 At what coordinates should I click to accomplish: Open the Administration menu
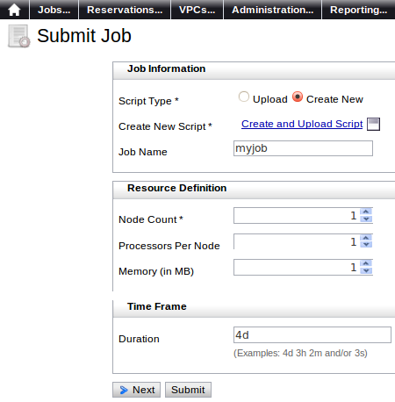(272, 10)
